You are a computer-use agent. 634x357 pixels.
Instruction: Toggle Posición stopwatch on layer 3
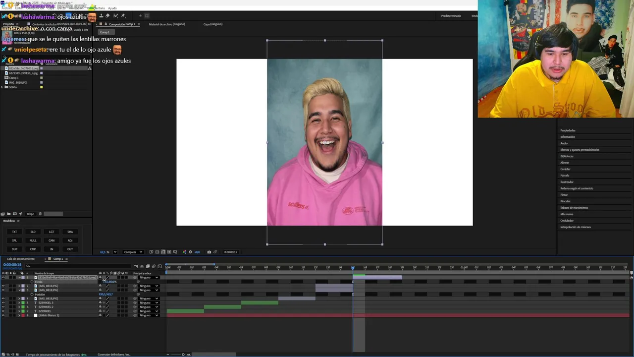(x=32, y=295)
